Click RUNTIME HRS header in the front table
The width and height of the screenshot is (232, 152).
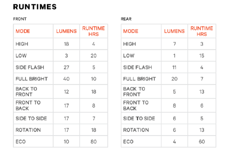tap(93, 31)
